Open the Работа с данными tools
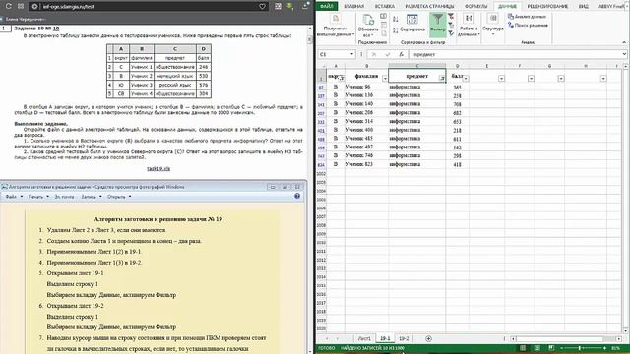Screen dimensions: 630x354 pyautogui.click(x=469, y=25)
